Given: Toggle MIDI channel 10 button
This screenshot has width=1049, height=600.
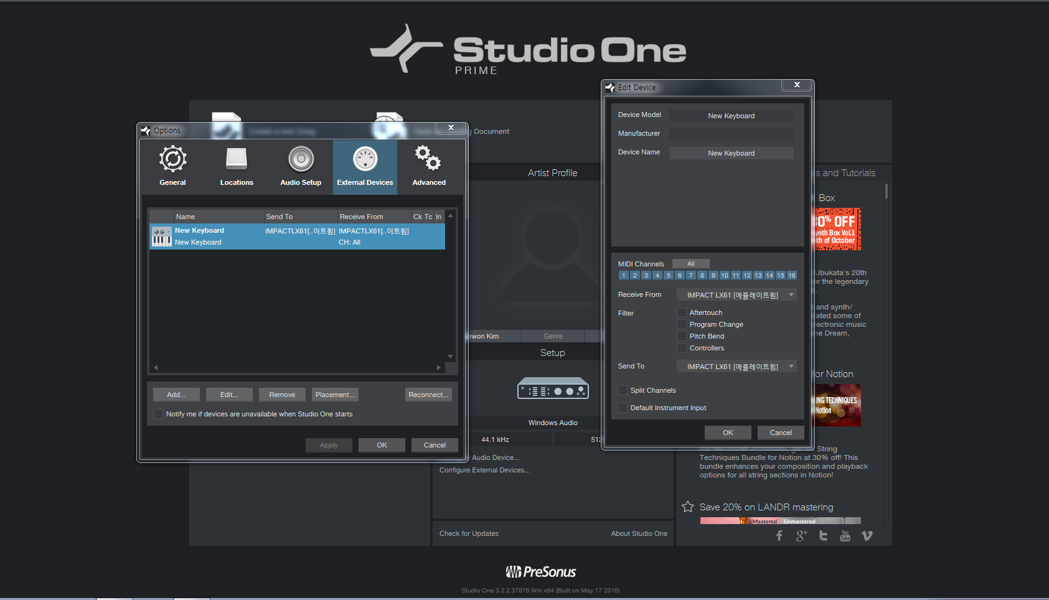Looking at the screenshot, I should point(725,275).
